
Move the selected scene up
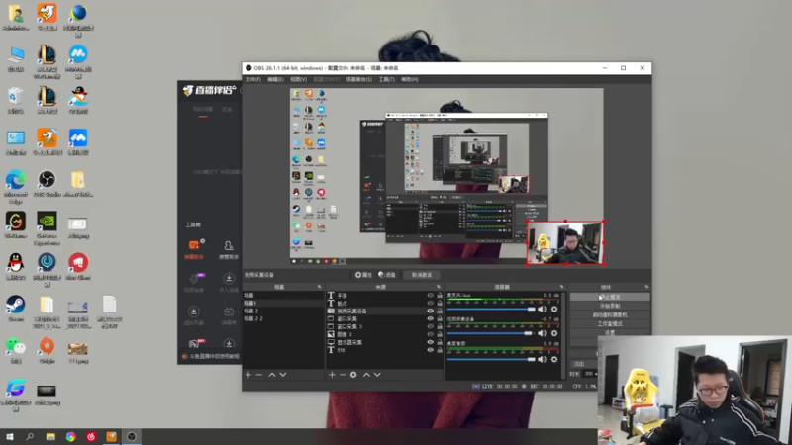point(271,375)
